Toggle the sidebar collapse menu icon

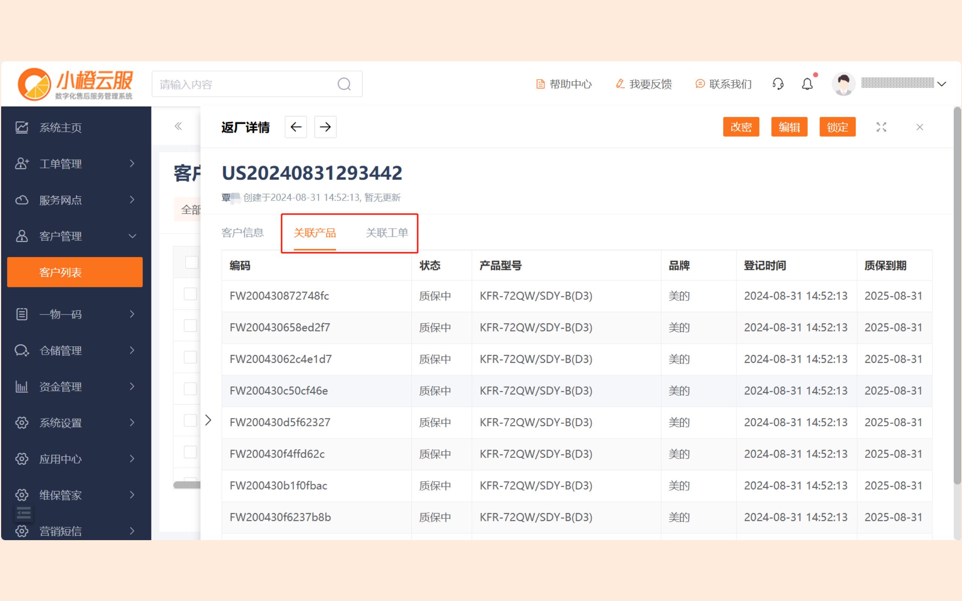pos(24,513)
